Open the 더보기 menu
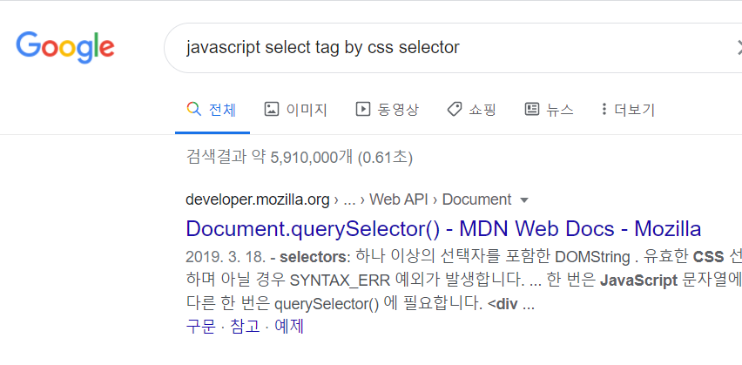Image resolution: width=742 pixels, height=365 pixels. 628,110
